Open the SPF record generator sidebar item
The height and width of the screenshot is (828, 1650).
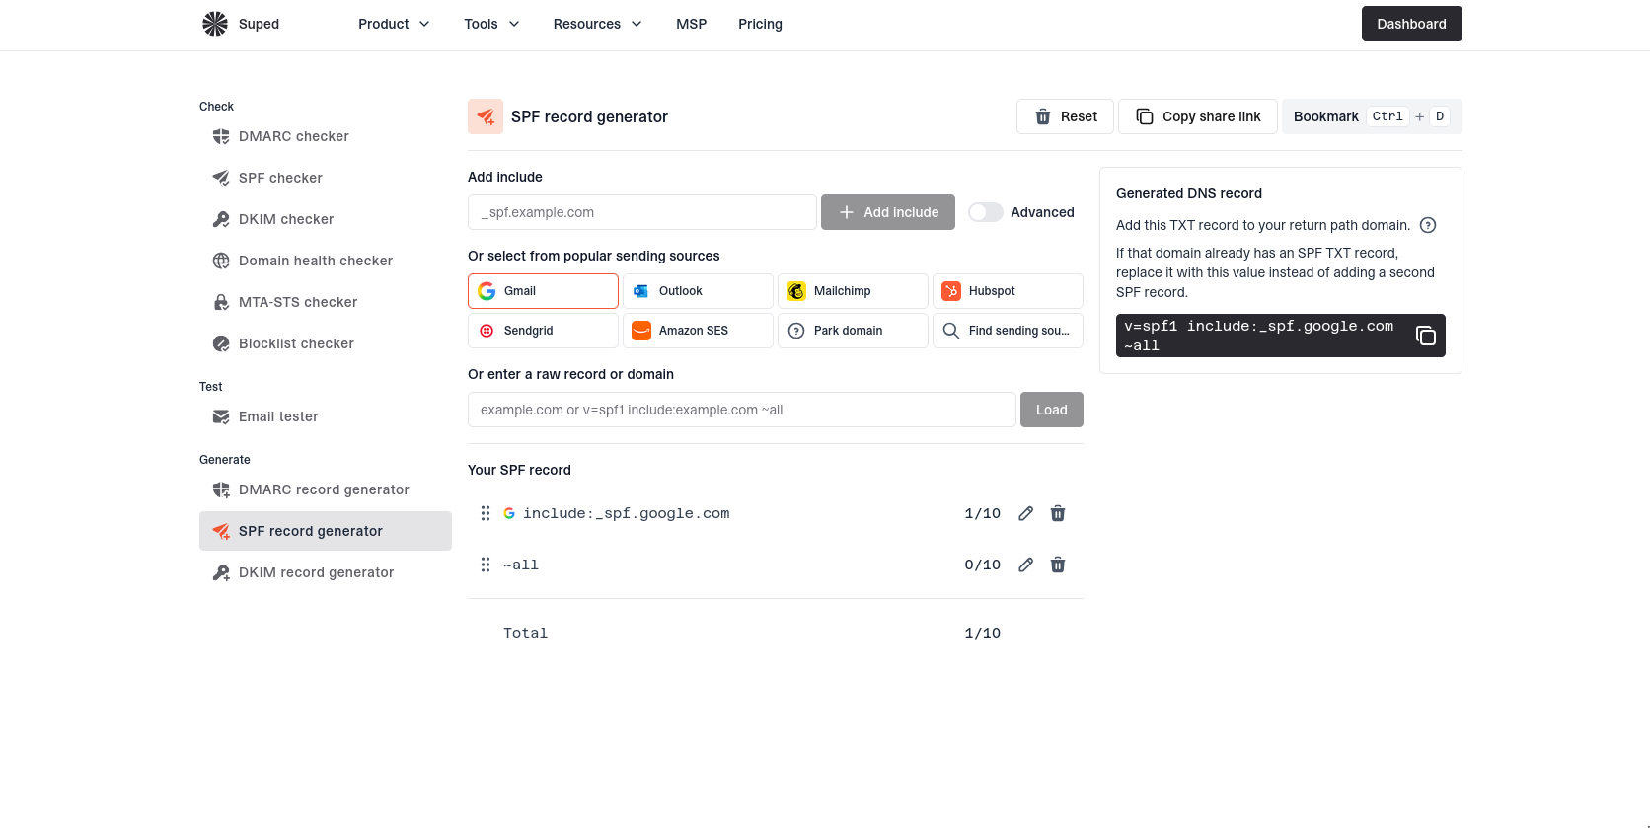coord(326,531)
